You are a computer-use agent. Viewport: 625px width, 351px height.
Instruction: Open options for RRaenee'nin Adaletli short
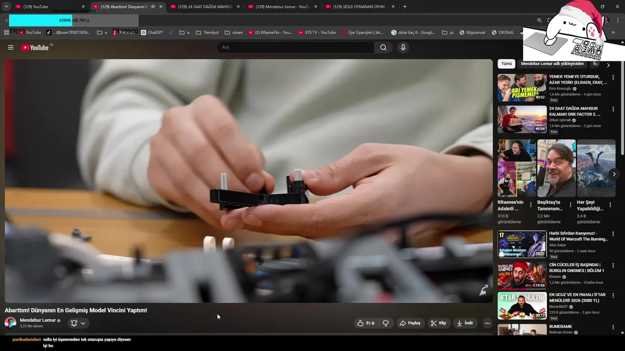pyautogui.click(x=531, y=205)
